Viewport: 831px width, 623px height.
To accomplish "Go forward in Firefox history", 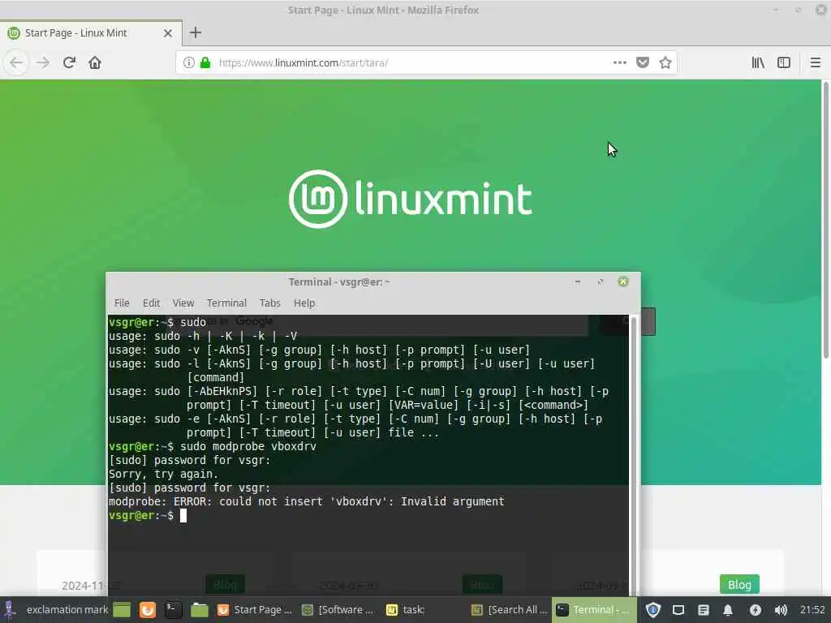I will point(43,62).
